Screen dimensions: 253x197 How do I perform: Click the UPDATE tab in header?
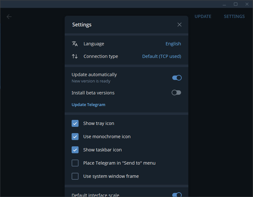pyautogui.click(x=203, y=16)
